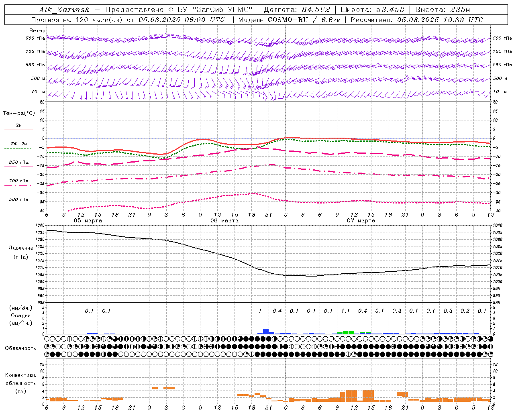Click the Td 2м legend label

coord(18,144)
